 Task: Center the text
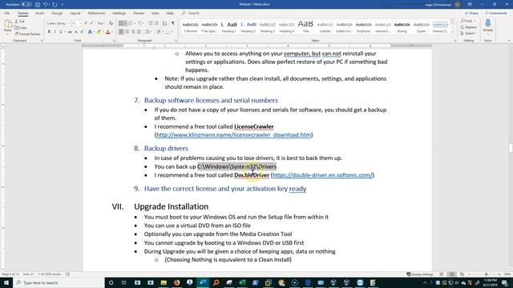(127, 32)
